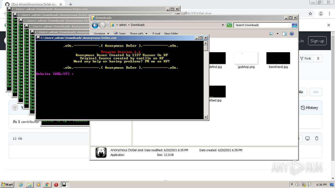
Task: Click the Fork button on GitHub
Action: click(305, 58)
